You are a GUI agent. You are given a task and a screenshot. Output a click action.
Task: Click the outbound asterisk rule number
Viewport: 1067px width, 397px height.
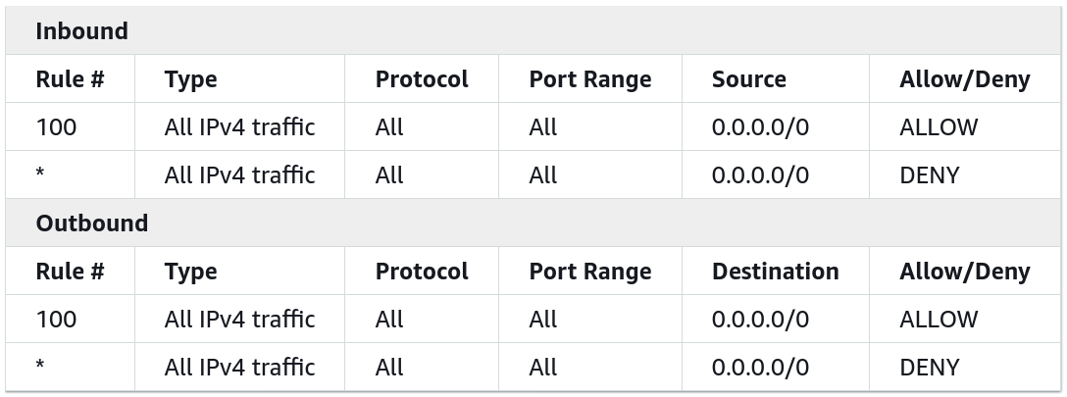40,368
